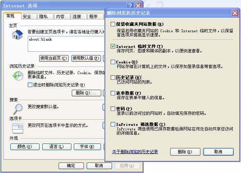The height and width of the screenshot is (173, 241).
Task: Click the help question mark button
Action: coord(130,6)
